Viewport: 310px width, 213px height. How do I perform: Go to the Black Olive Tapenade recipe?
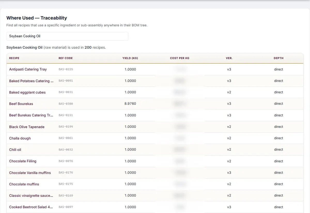tap(27, 127)
